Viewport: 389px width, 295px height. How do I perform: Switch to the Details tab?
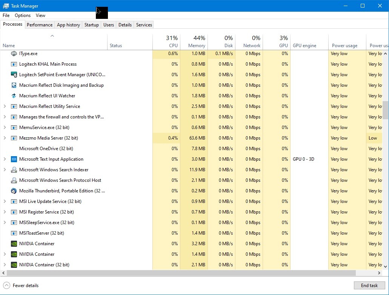coord(125,25)
